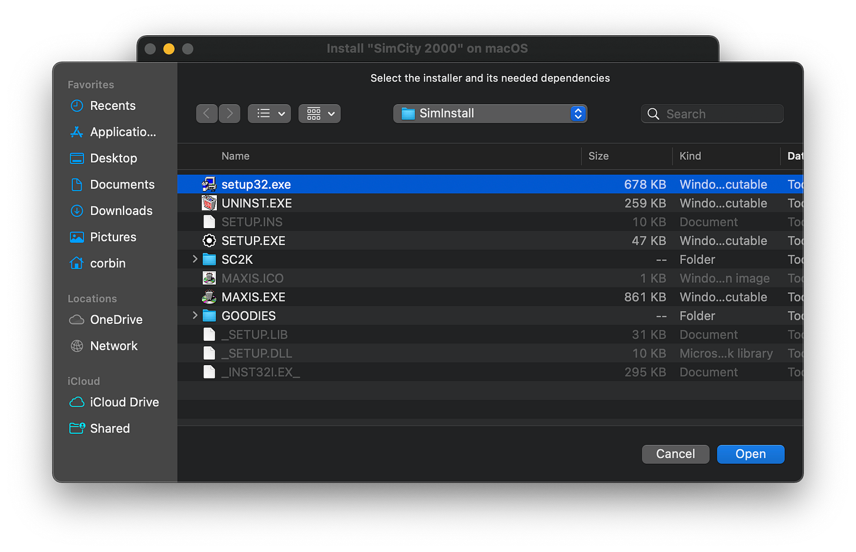Click the 861 KB size value
Image resolution: width=856 pixels, height=552 pixels.
coord(645,297)
